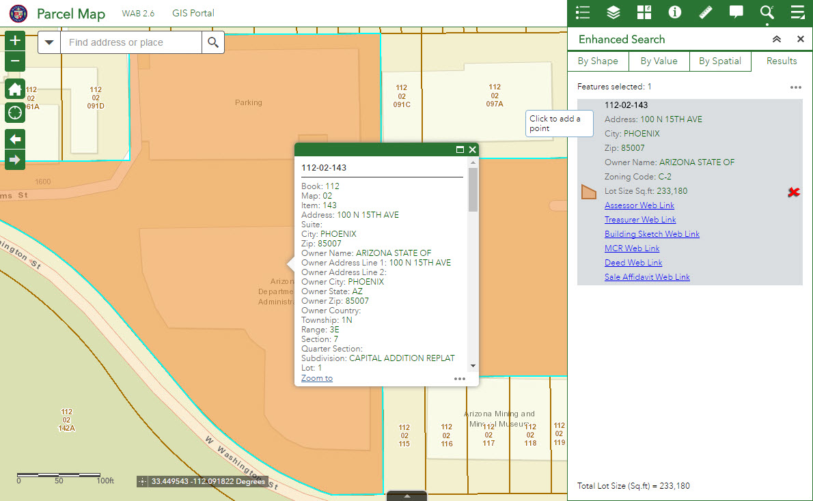The width and height of the screenshot is (813, 501).
Task: Open the Layer List widget
Action: click(x=614, y=12)
